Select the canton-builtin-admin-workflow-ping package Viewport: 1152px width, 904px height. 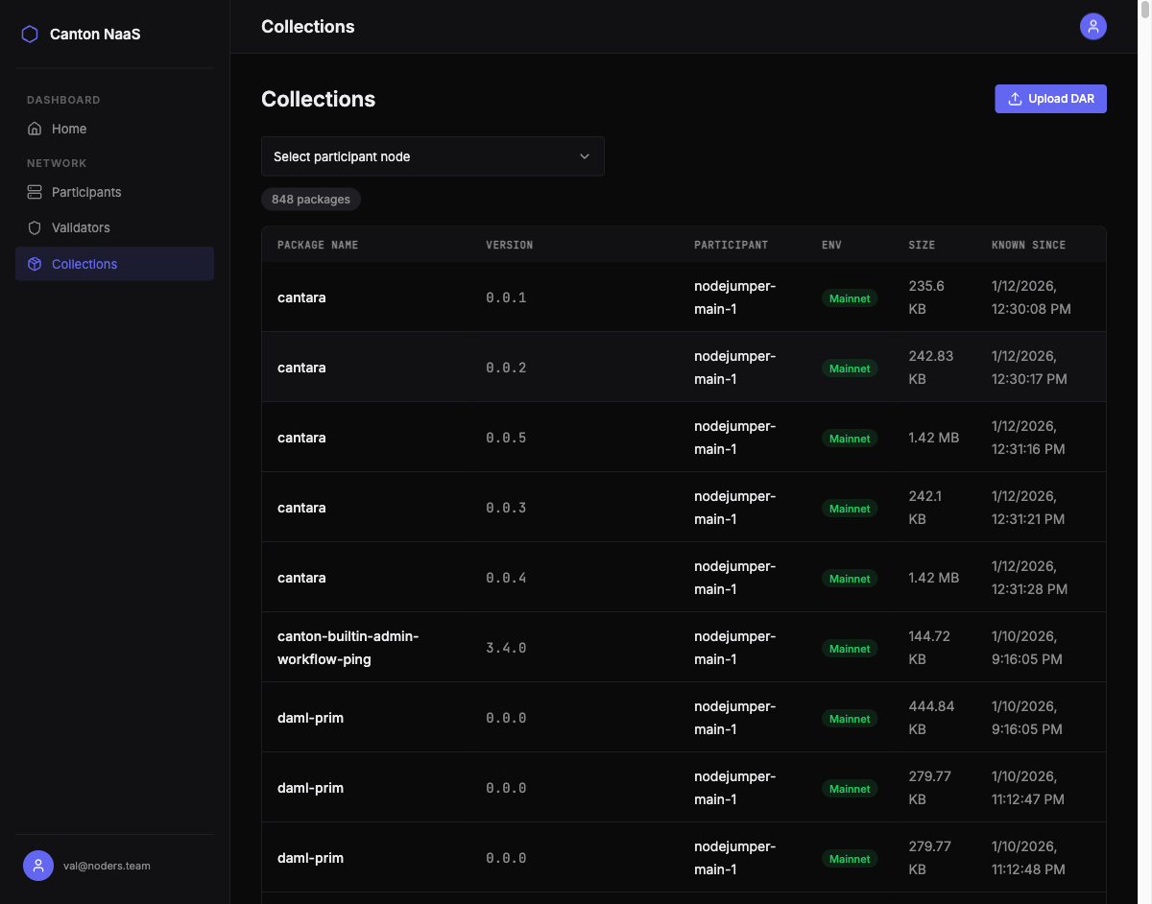[348, 648]
